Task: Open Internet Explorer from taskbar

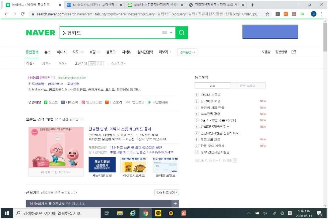Action: tap(133, 213)
